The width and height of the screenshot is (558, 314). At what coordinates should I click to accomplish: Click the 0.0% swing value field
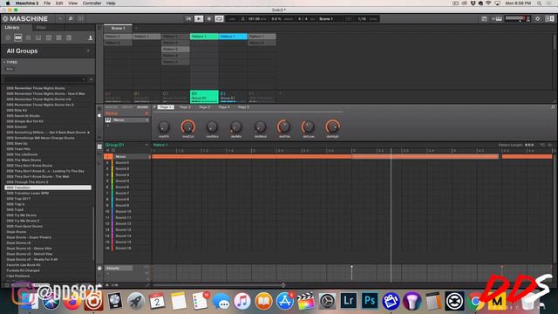276,19
